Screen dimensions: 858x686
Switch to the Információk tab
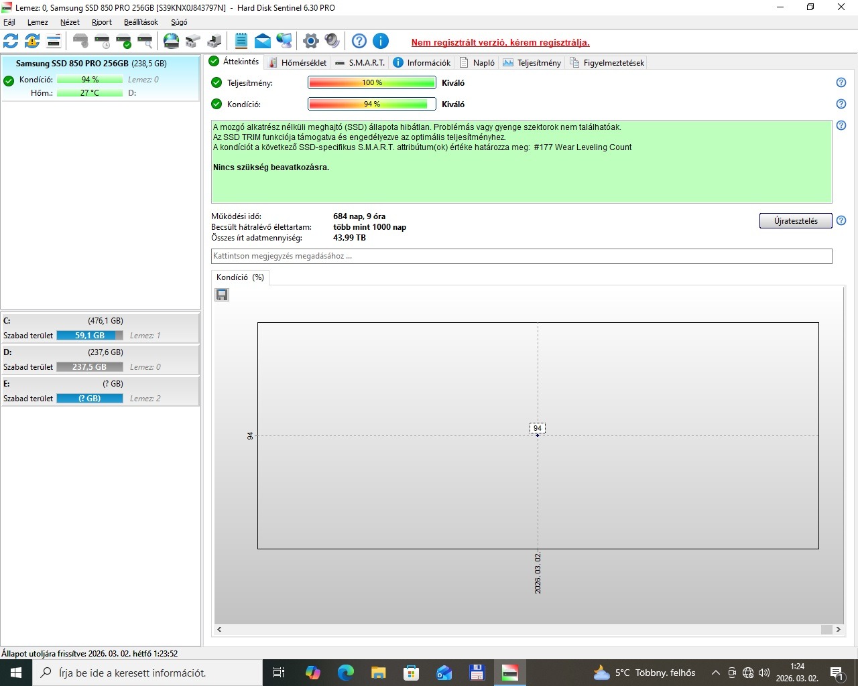click(x=422, y=62)
